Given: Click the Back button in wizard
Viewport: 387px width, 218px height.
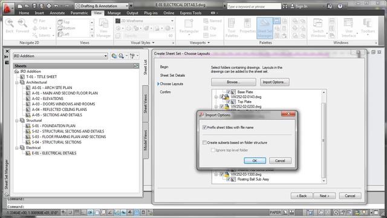Looking at the screenshot, I should (302, 196).
